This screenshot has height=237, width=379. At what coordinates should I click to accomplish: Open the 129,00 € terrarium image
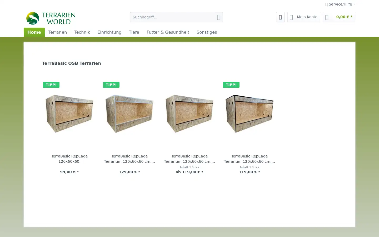(129, 114)
